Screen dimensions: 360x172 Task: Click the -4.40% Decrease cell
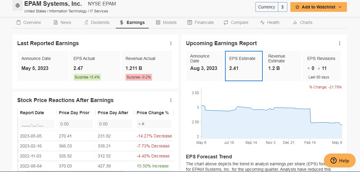coord(153,156)
